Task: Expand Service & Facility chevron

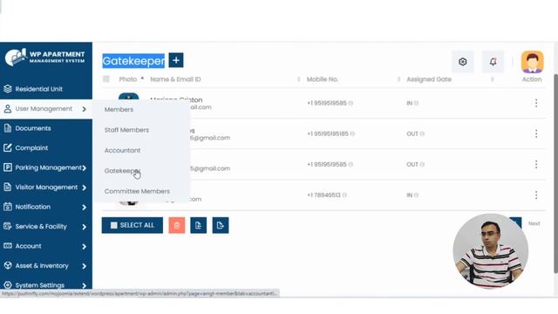Action: pos(84,227)
